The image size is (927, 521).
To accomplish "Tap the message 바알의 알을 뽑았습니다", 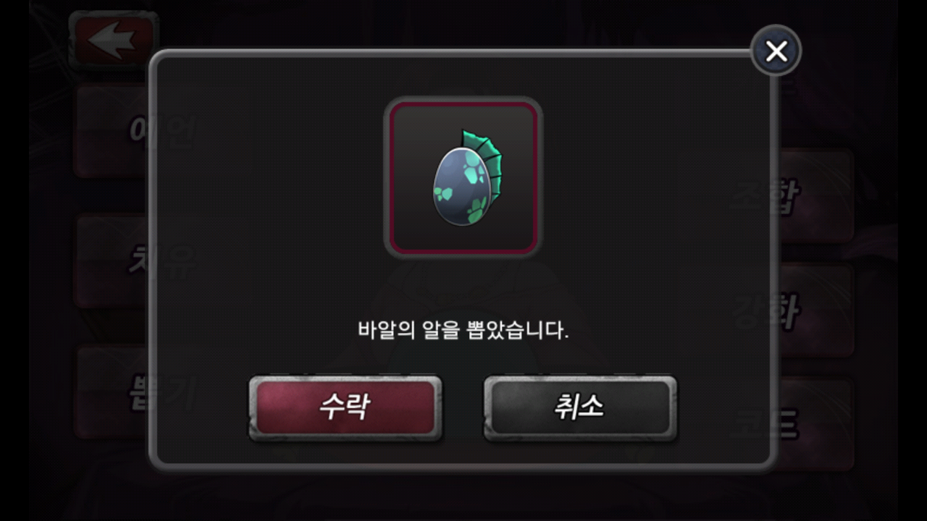I will click(463, 331).
